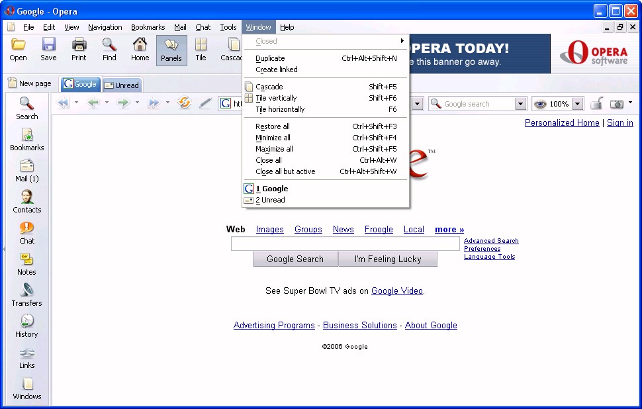Open the Images link
642x409 pixels.
[270, 229]
